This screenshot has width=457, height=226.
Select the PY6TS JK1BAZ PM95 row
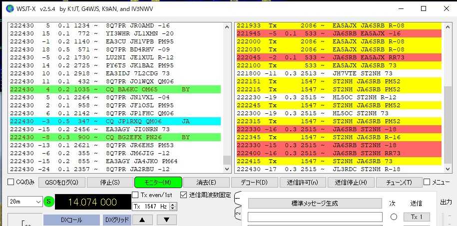coord(115,65)
